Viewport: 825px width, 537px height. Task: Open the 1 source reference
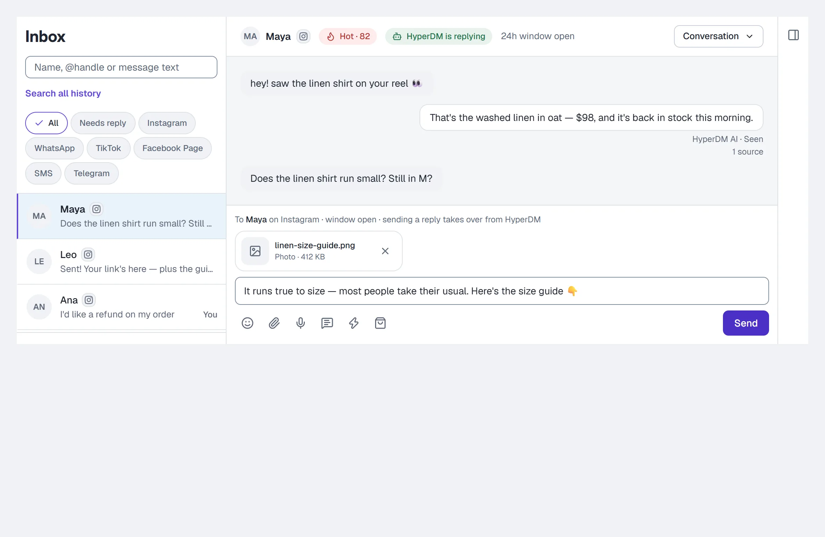747,152
